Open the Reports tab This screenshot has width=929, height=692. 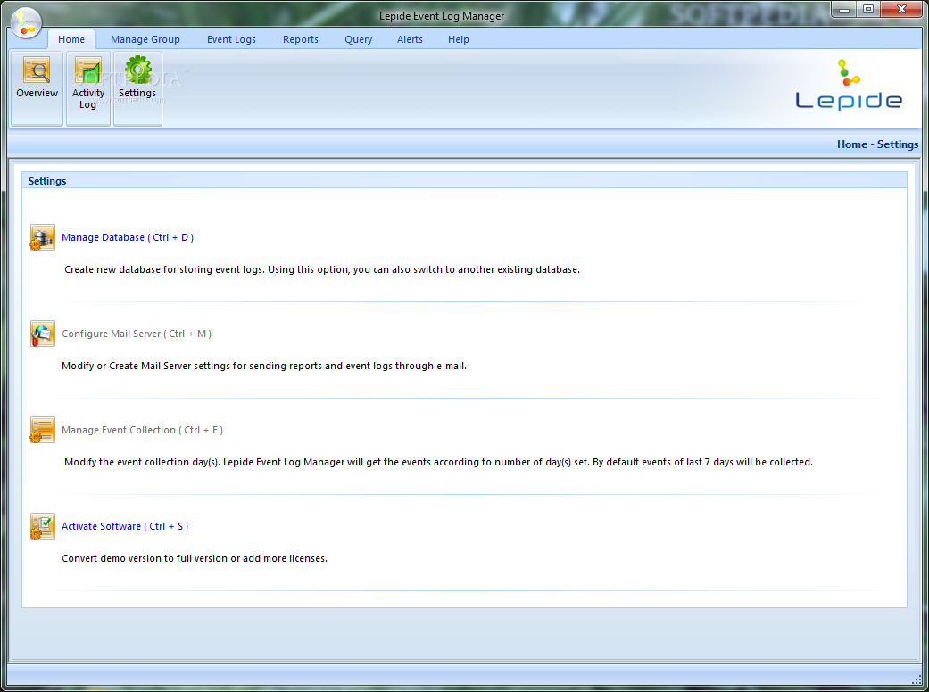[x=301, y=39]
